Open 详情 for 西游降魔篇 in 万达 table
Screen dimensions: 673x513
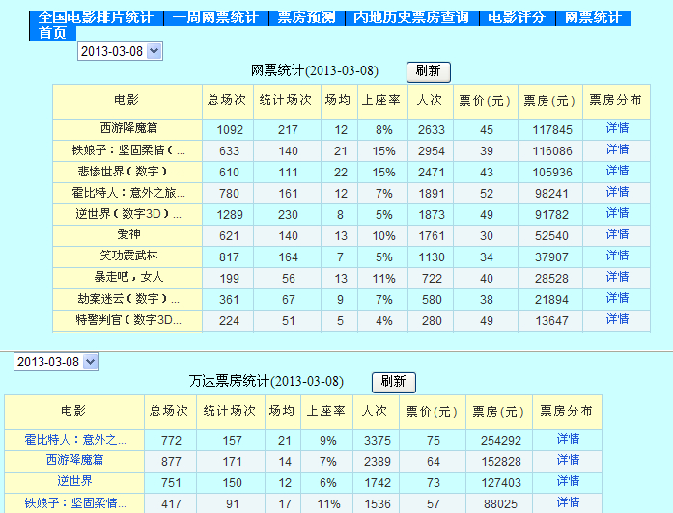point(569,460)
